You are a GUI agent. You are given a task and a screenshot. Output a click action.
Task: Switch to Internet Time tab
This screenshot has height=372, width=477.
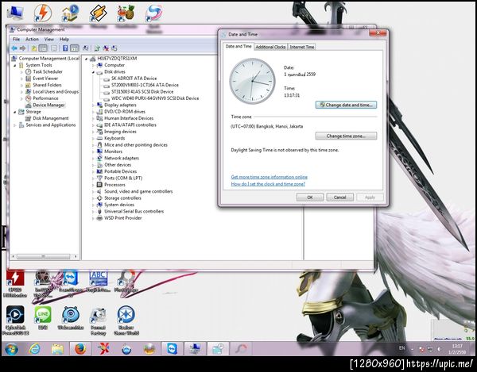tap(302, 47)
